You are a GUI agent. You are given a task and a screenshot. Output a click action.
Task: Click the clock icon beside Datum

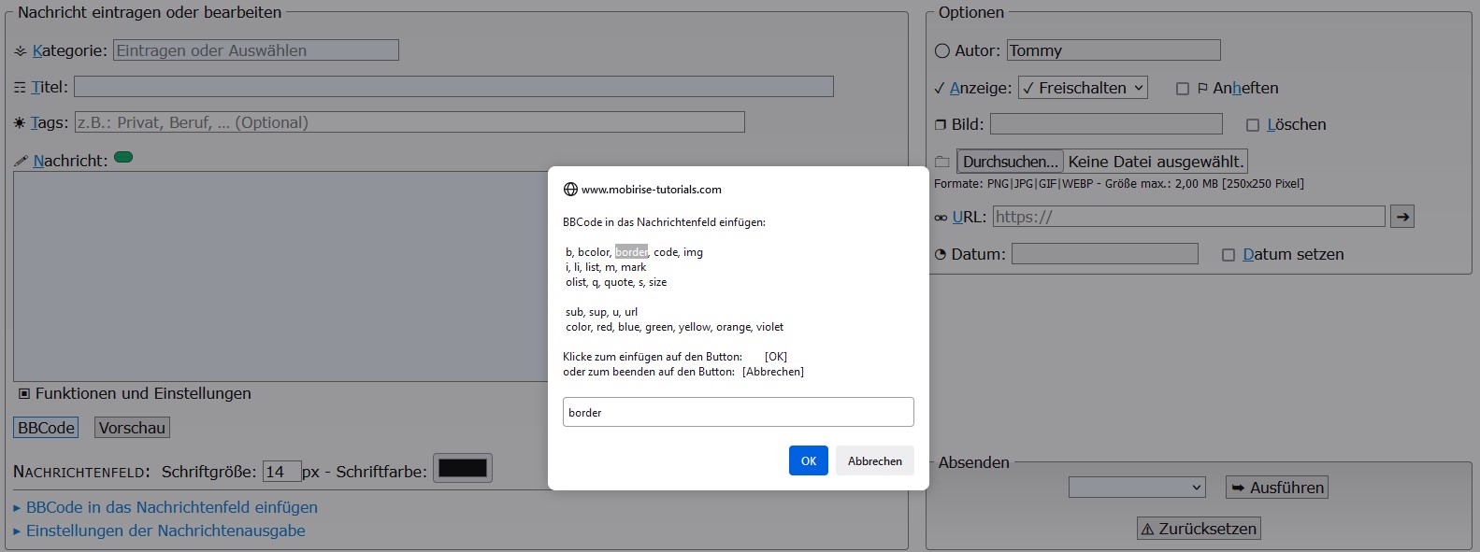coord(941,255)
